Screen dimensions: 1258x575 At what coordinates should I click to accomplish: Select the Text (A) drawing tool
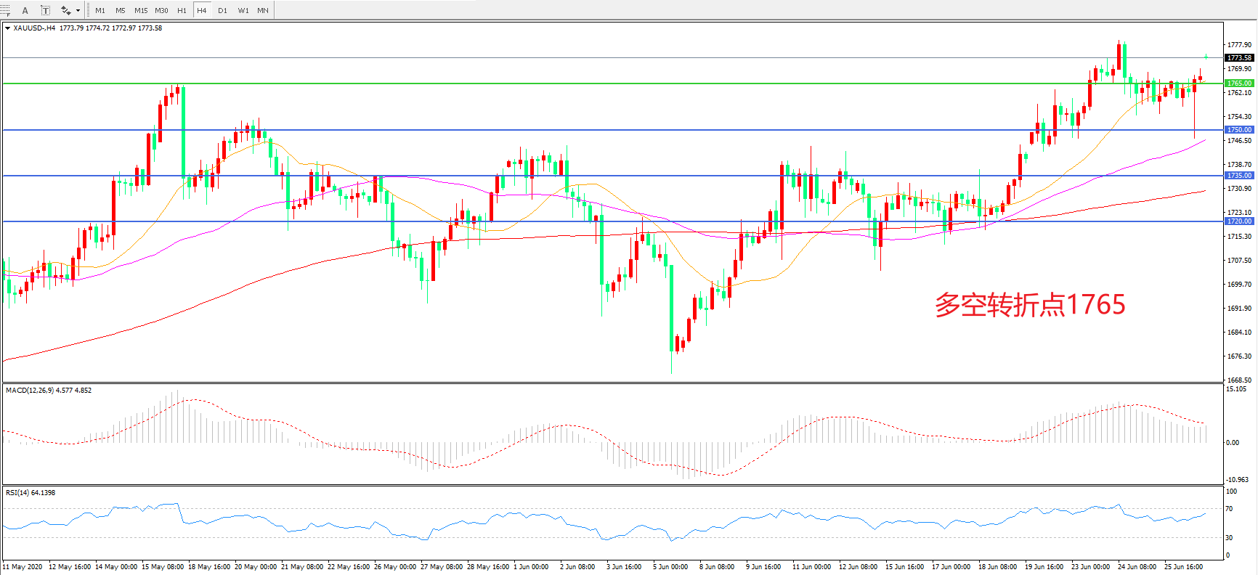25,10
